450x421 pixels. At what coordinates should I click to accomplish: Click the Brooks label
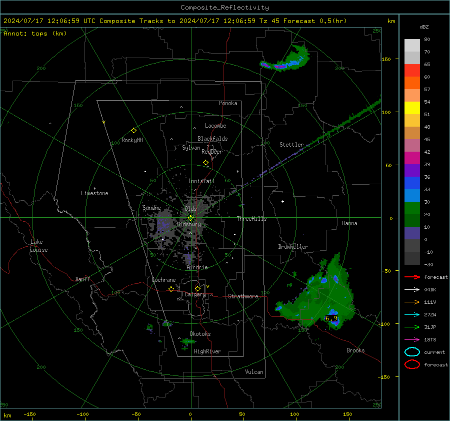point(355,350)
